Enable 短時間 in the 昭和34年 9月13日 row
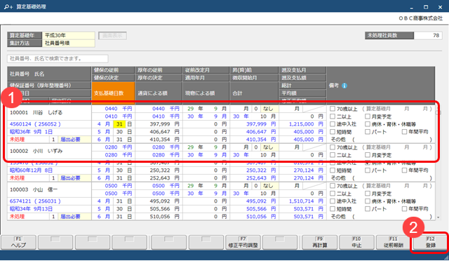Image resolution: width=449 pixels, height=261 pixels. tap(333, 209)
